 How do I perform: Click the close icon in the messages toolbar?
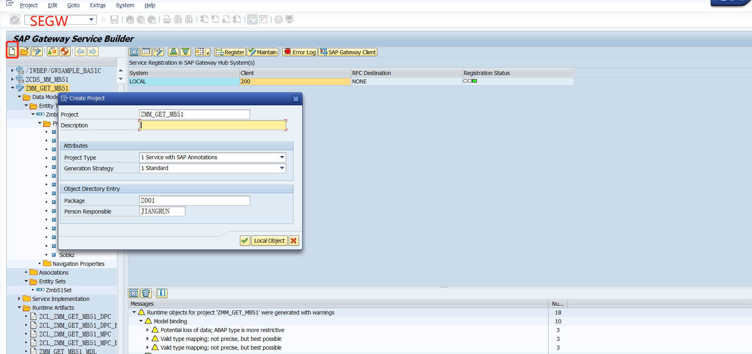(134, 293)
